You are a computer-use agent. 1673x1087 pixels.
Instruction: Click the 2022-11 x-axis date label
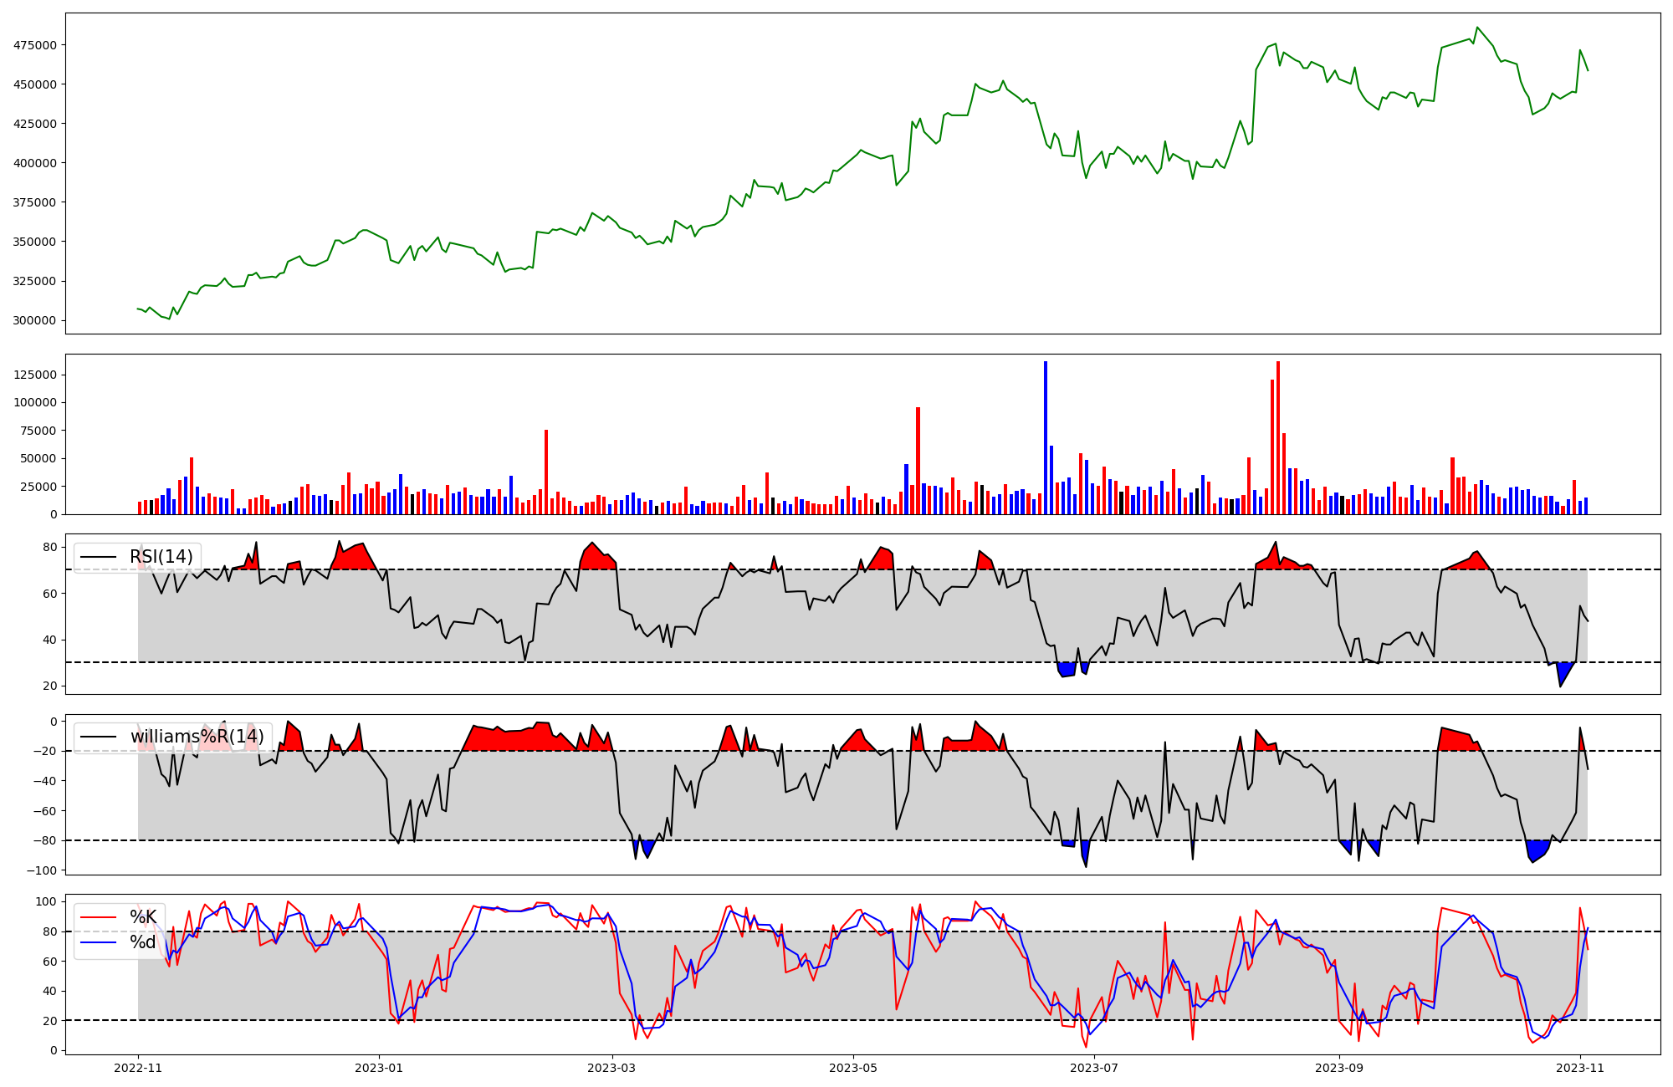(137, 1068)
